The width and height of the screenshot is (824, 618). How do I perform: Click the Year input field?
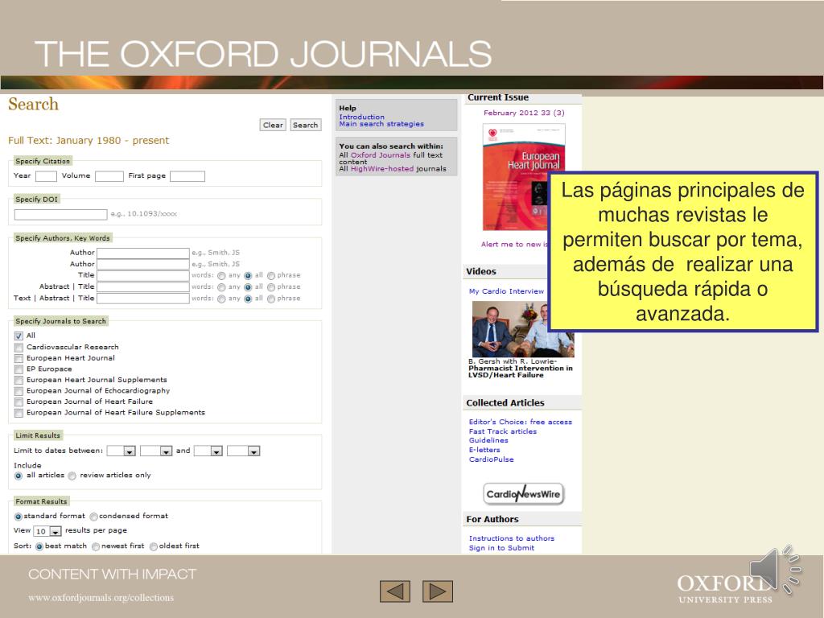(x=46, y=176)
